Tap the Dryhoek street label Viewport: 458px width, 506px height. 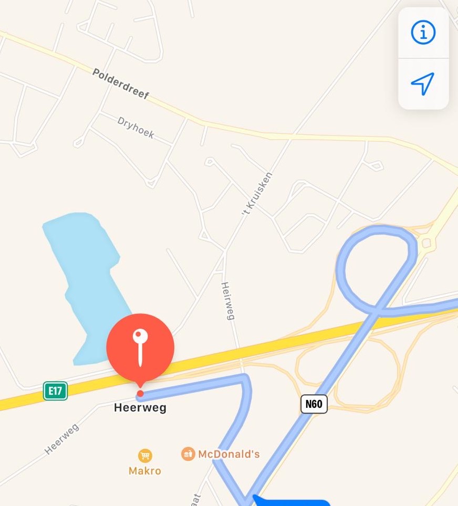point(136,128)
